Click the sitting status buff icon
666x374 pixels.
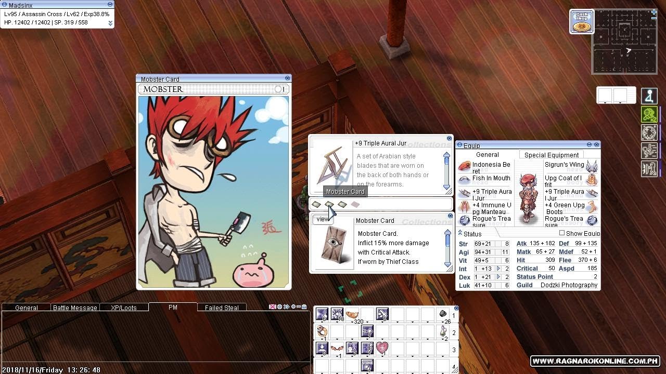coord(649,96)
